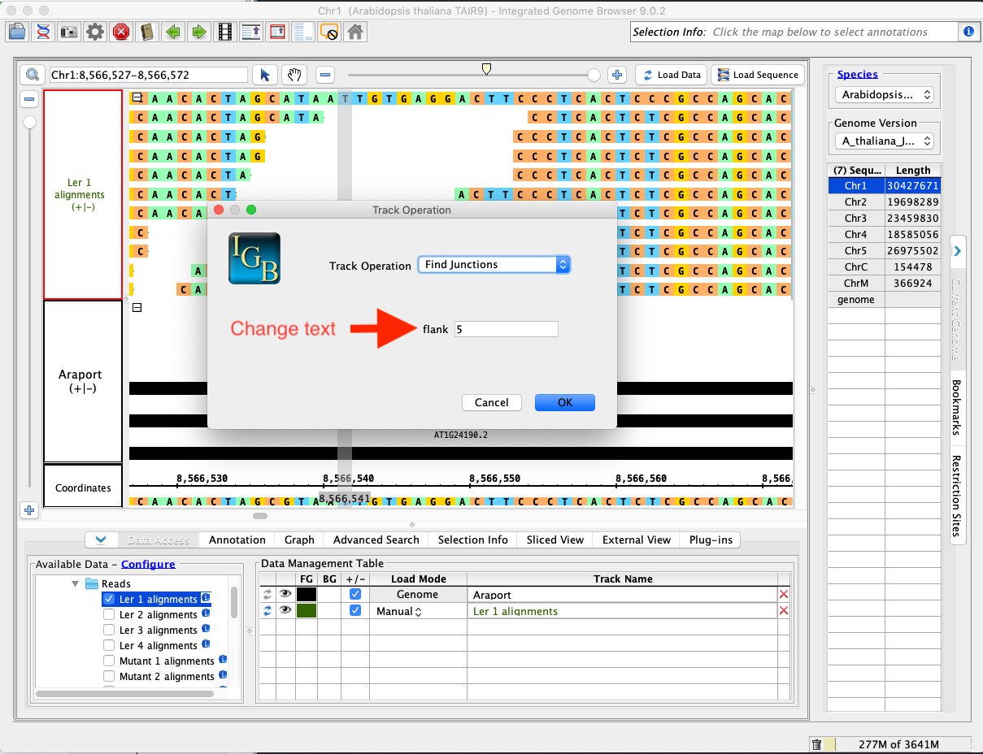Select the hand grab tool
983x754 pixels.
pyautogui.click(x=294, y=75)
